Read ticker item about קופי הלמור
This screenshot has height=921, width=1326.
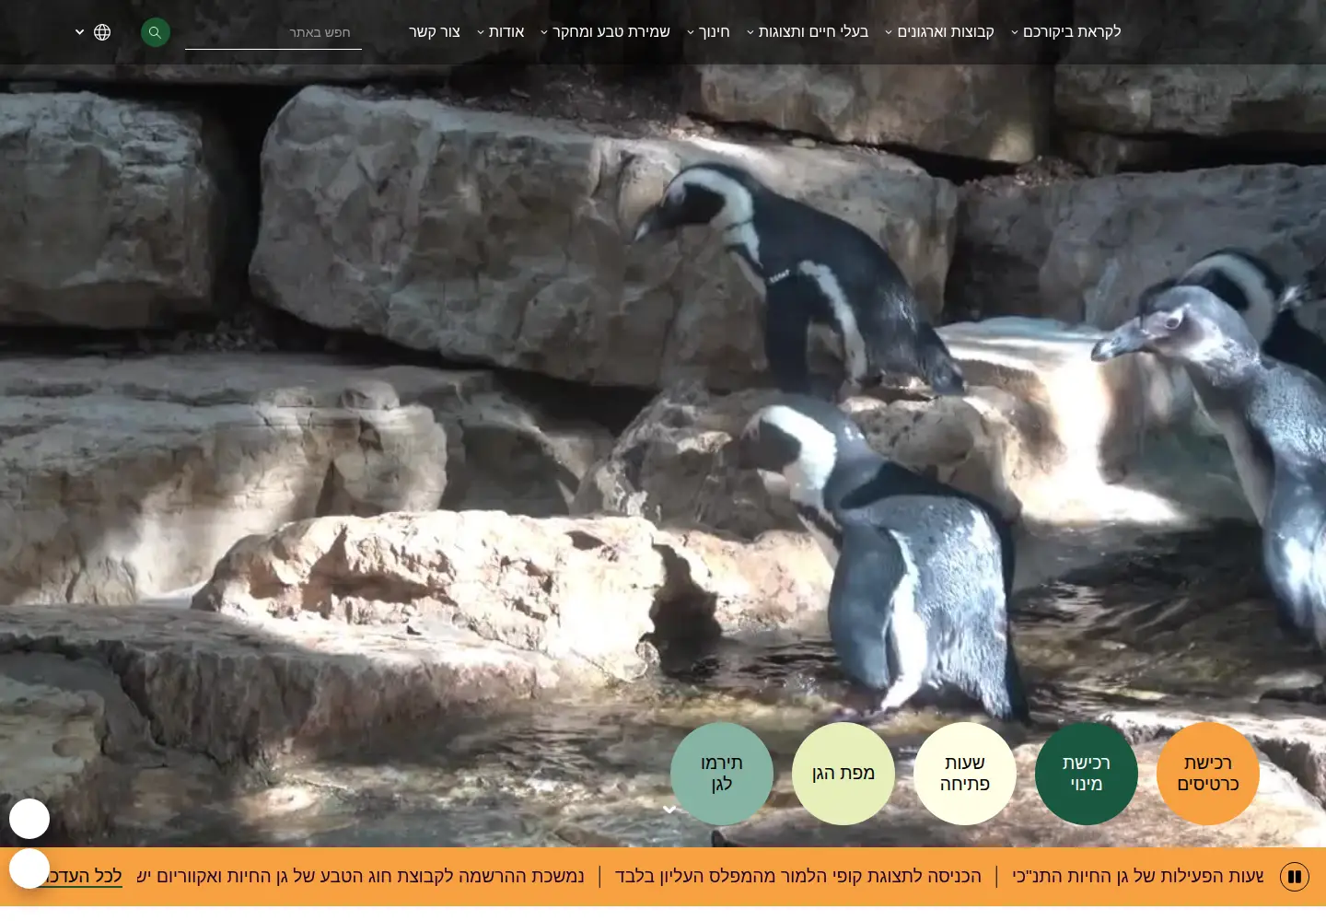tap(798, 876)
